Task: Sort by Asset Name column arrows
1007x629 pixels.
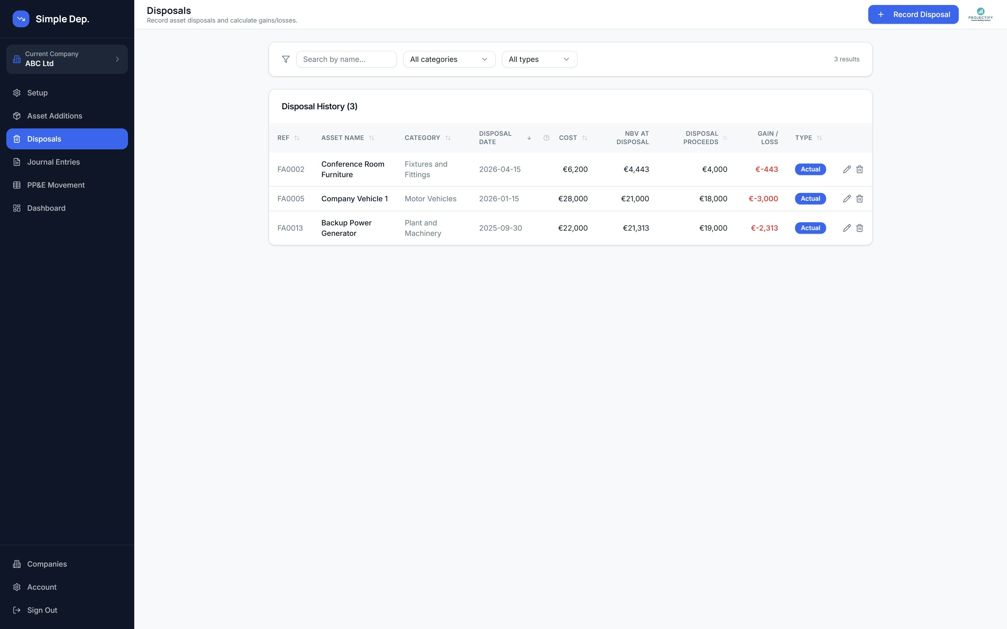Action: pyautogui.click(x=371, y=138)
